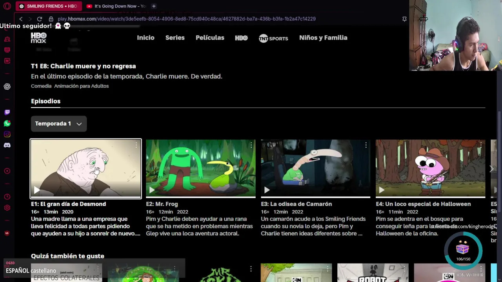Open the red M sidebar icon
Screen dimensions: 502x282
[x=7, y=61]
